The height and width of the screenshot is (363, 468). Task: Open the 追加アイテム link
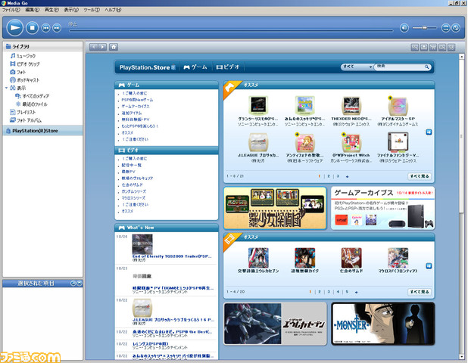(x=132, y=113)
